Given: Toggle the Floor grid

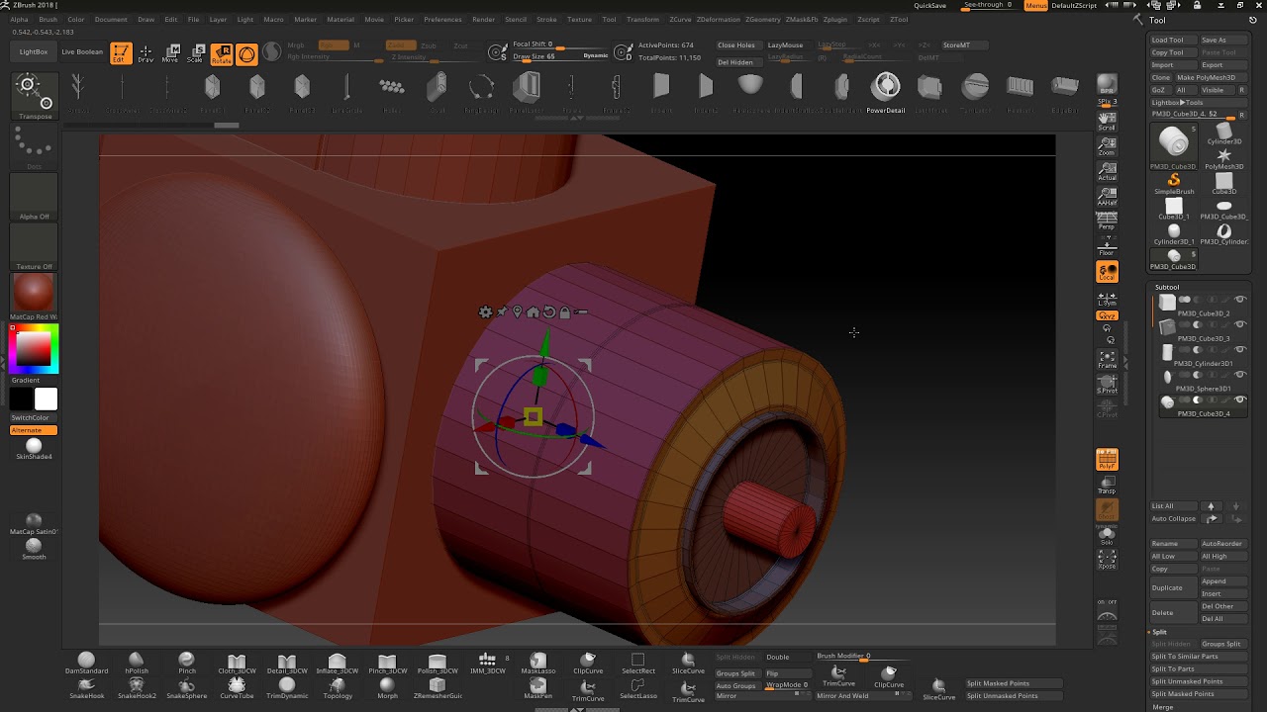Looking at the screenshot, I should coord(1107,246).
